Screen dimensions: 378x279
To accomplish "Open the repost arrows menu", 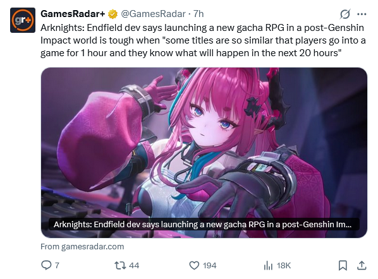I will [120, 266].
